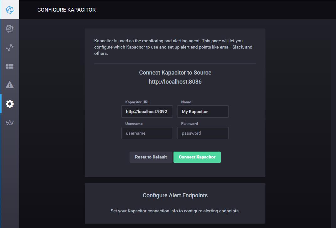Open the Admin crown icon
This screenshot has height=228, width=336.
[10, 123]
